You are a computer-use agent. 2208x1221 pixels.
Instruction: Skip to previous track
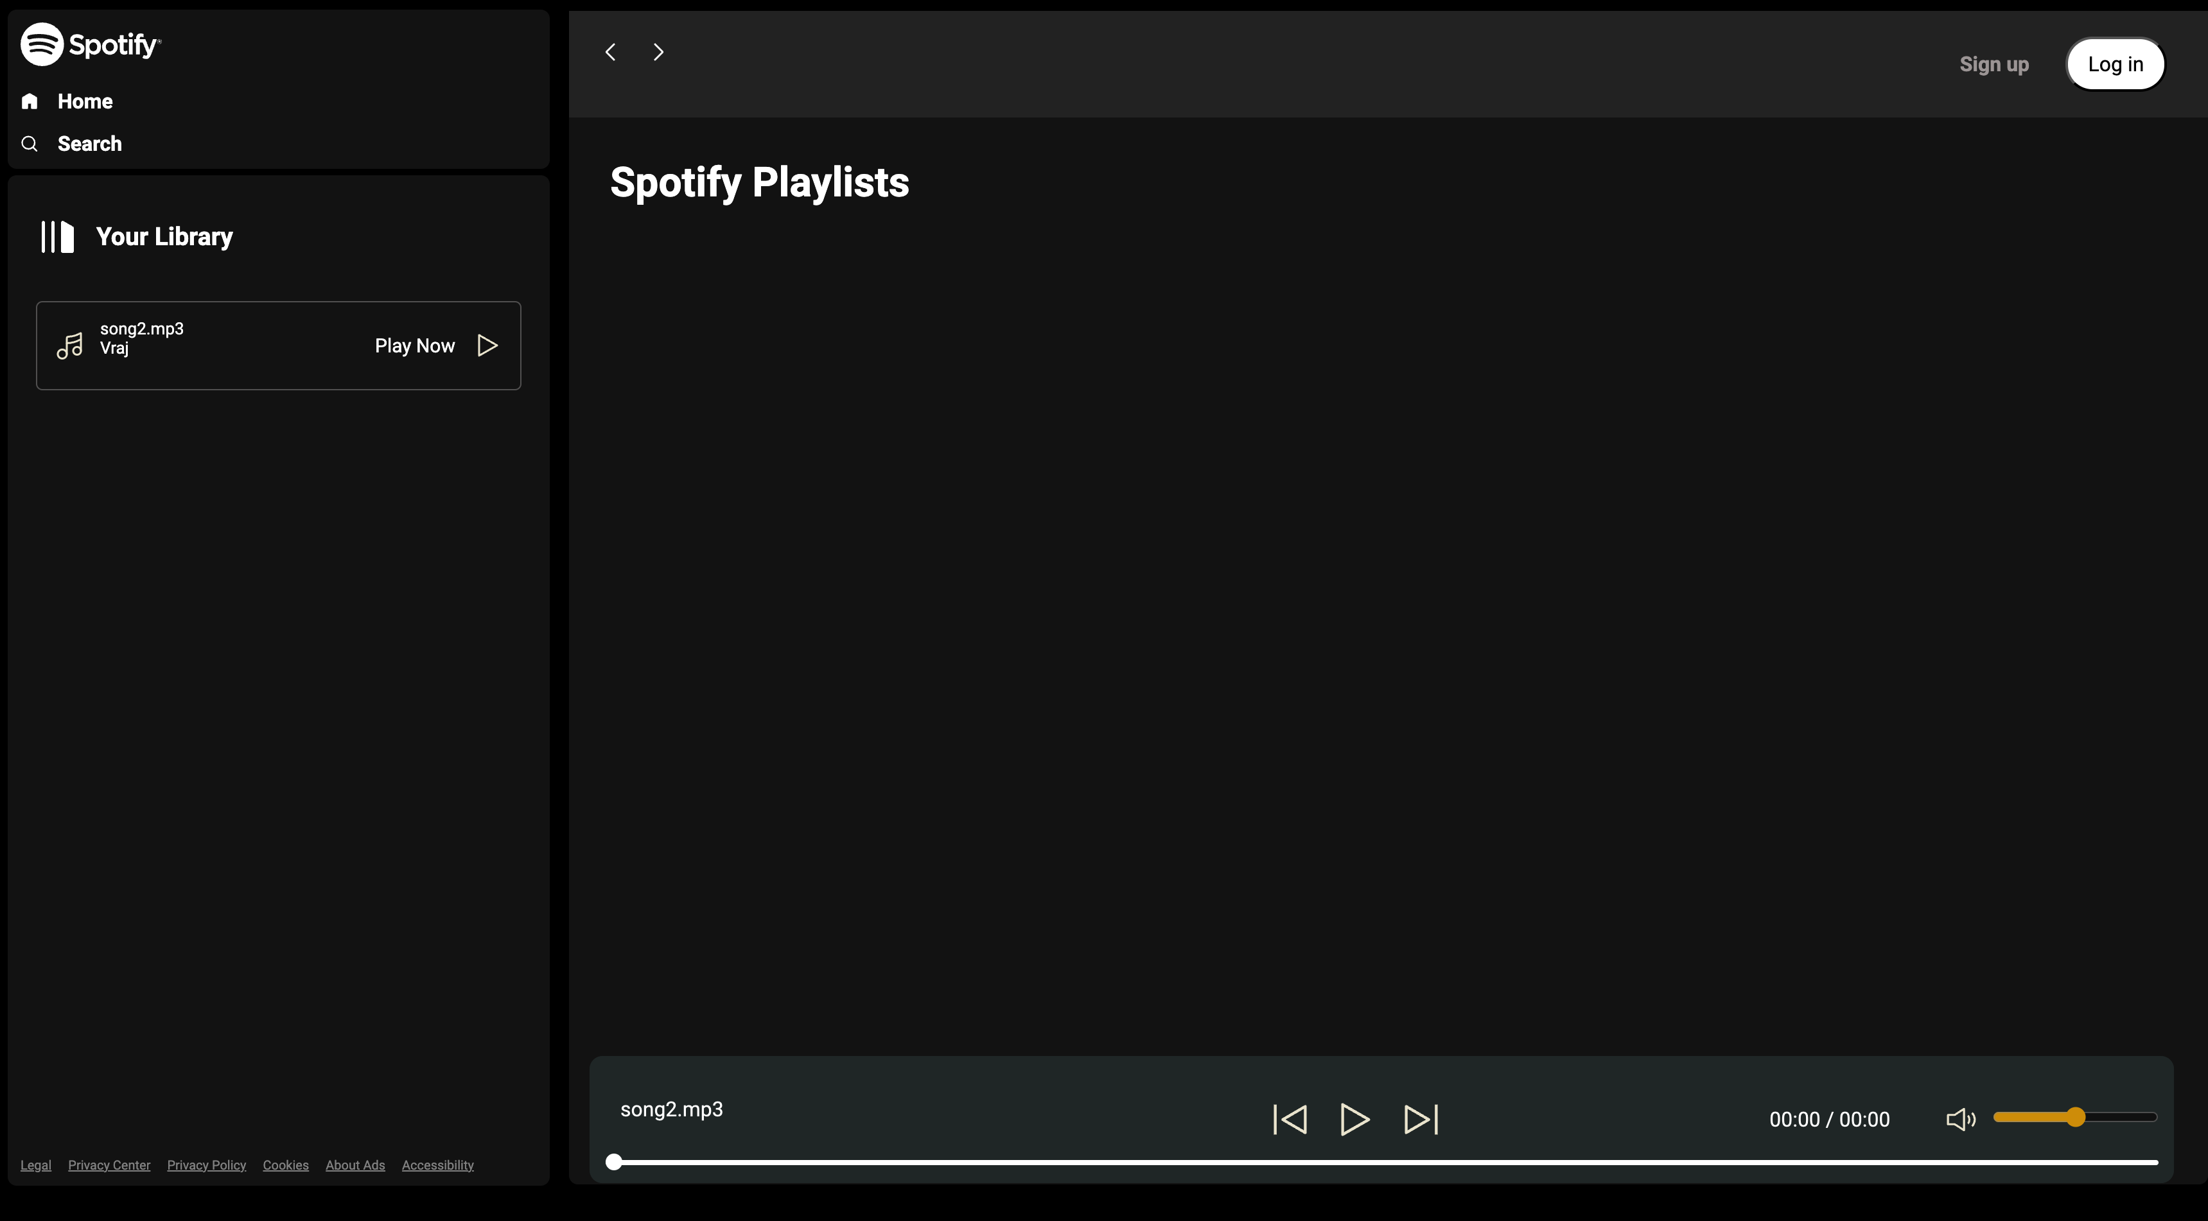tap(1290, 1119)
